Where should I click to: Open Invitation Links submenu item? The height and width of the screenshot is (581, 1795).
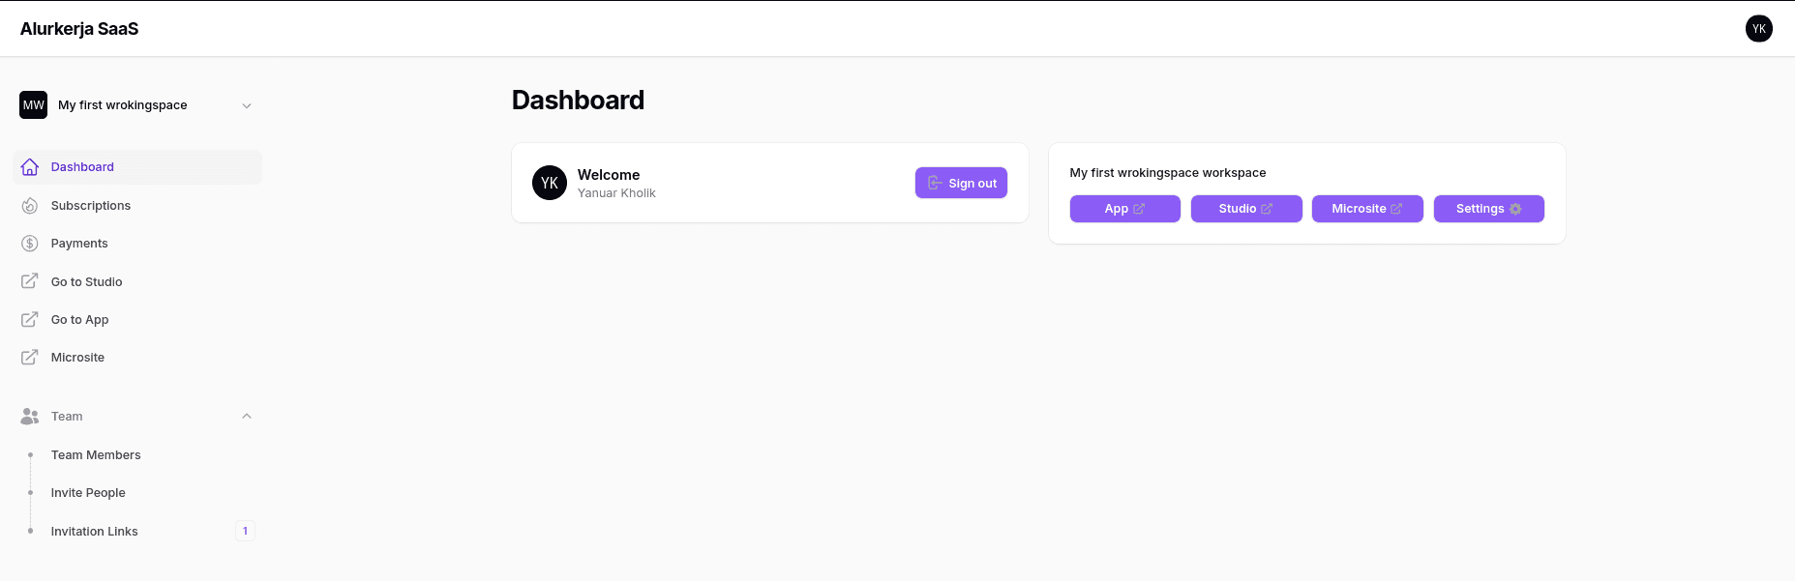tap(137, 531)
